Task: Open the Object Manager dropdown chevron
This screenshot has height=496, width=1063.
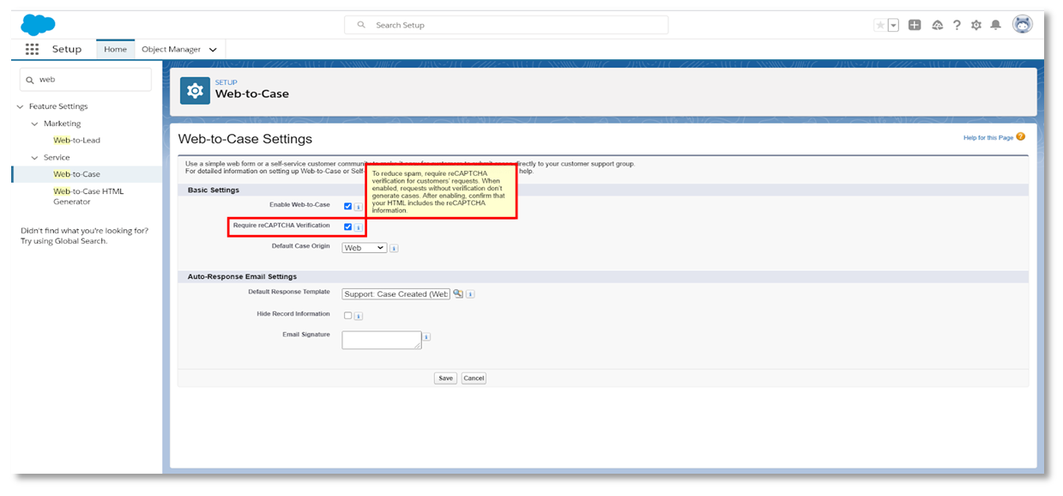Action: click(212, 50)
